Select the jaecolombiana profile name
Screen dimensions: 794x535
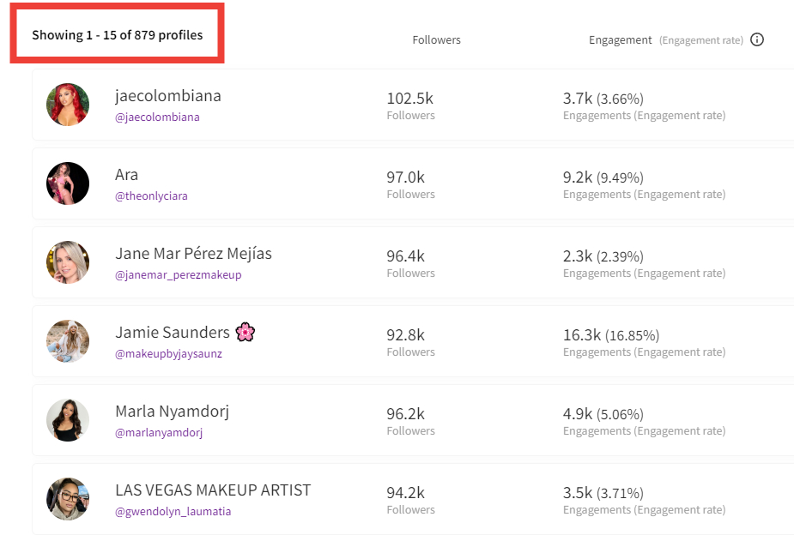pyautogui.click(x=167, y=96)
